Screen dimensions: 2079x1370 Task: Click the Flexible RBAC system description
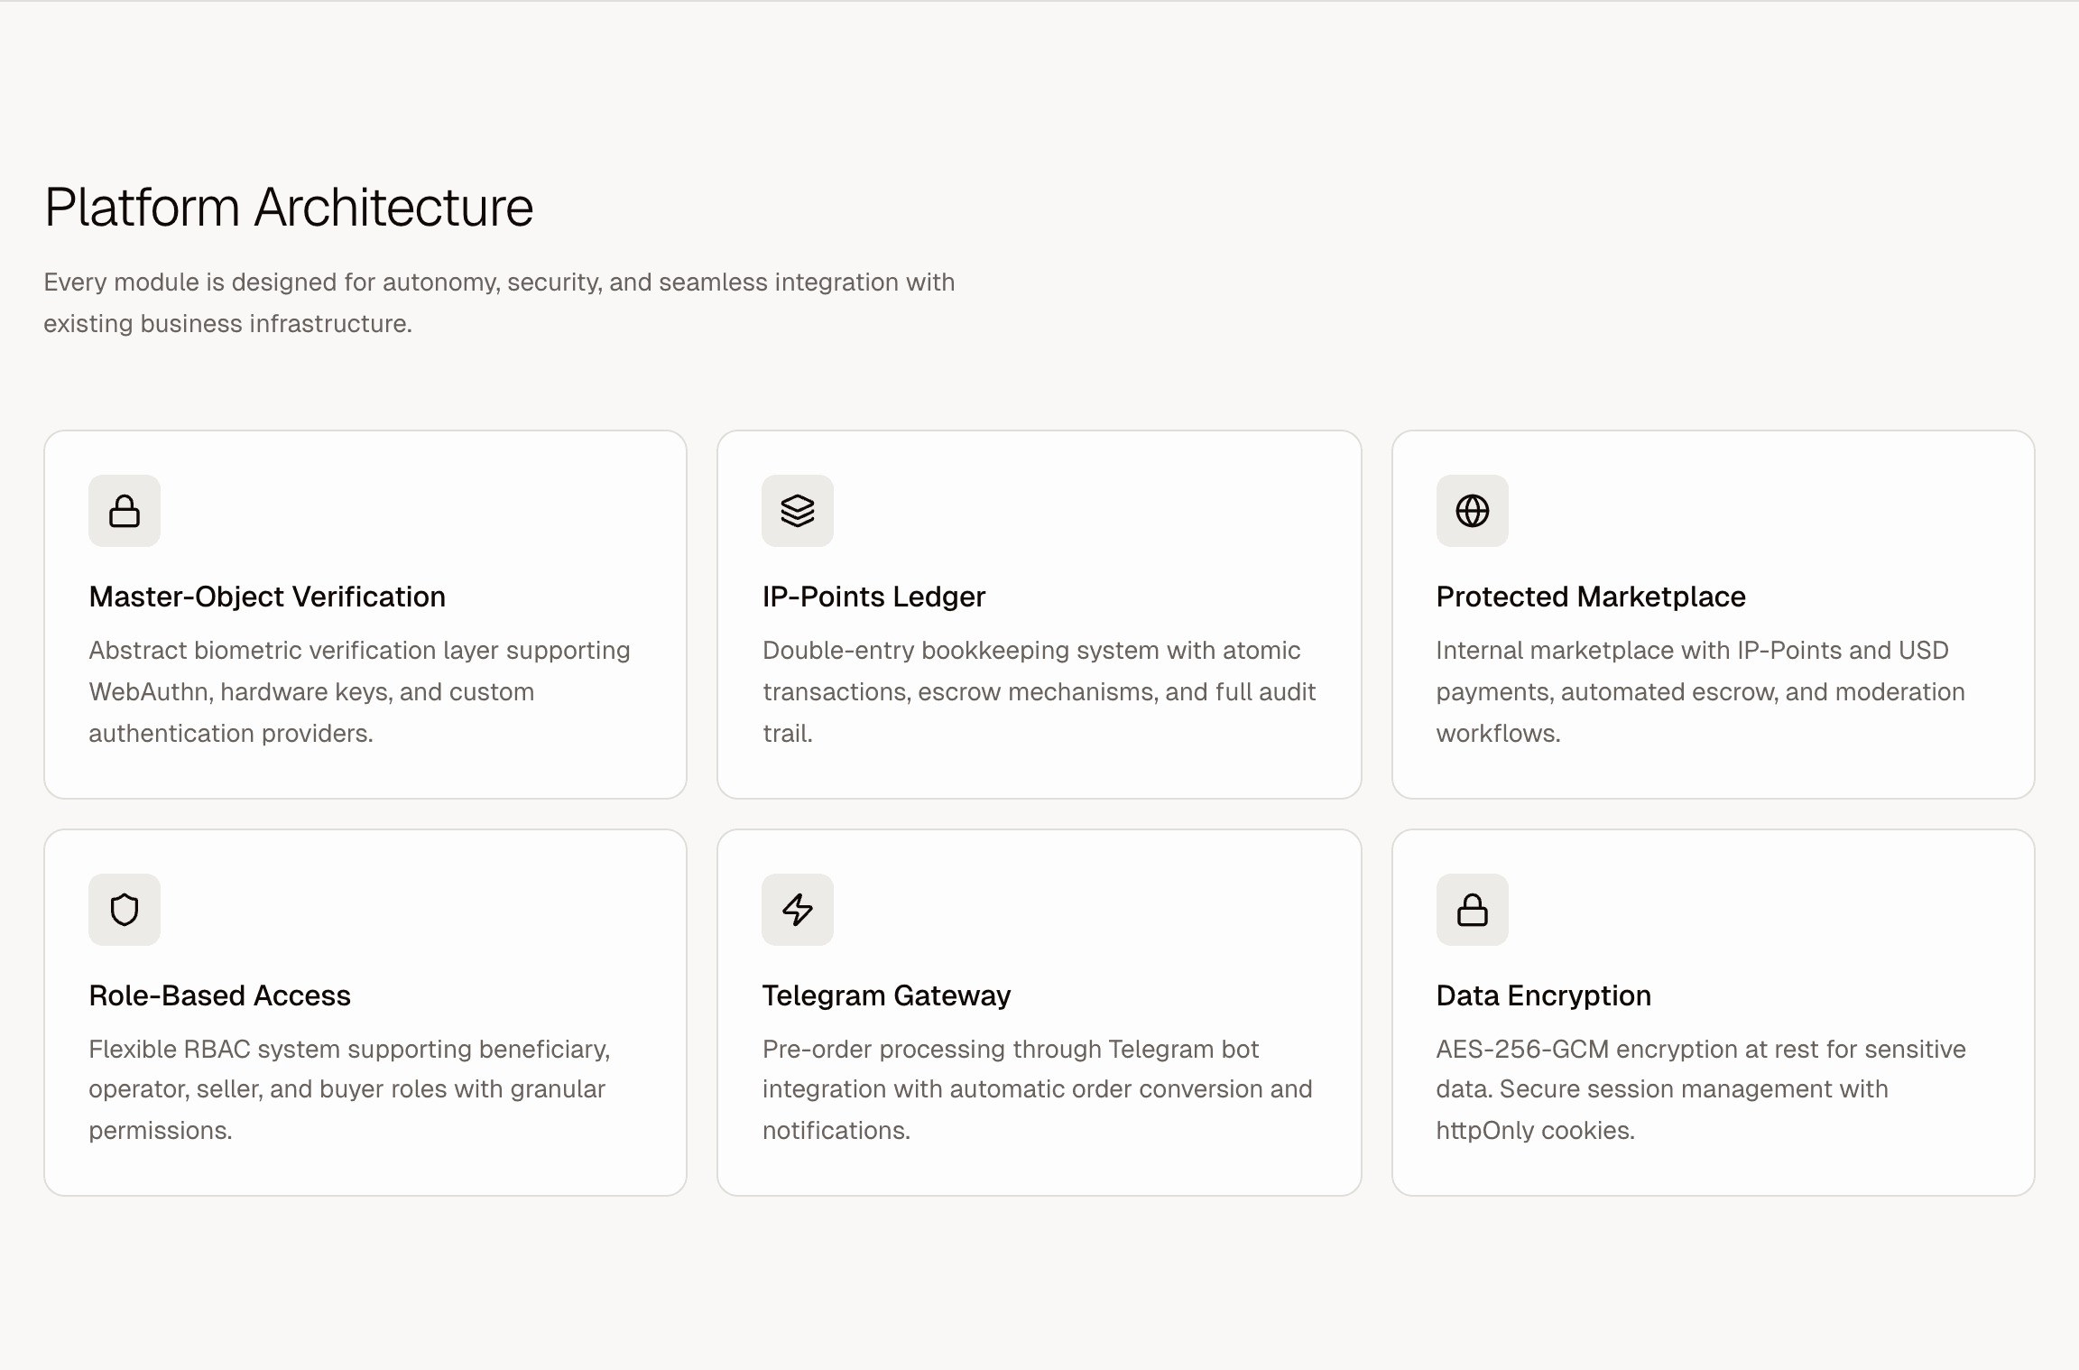tap(349, 1089)
